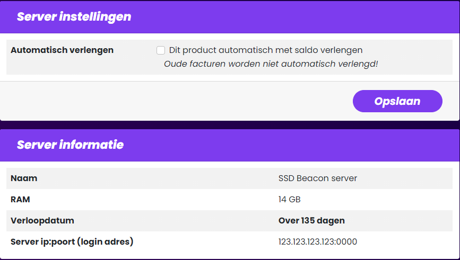
Task: Select the 'Server ip:poort (login adres)' label
Action: 72,242
